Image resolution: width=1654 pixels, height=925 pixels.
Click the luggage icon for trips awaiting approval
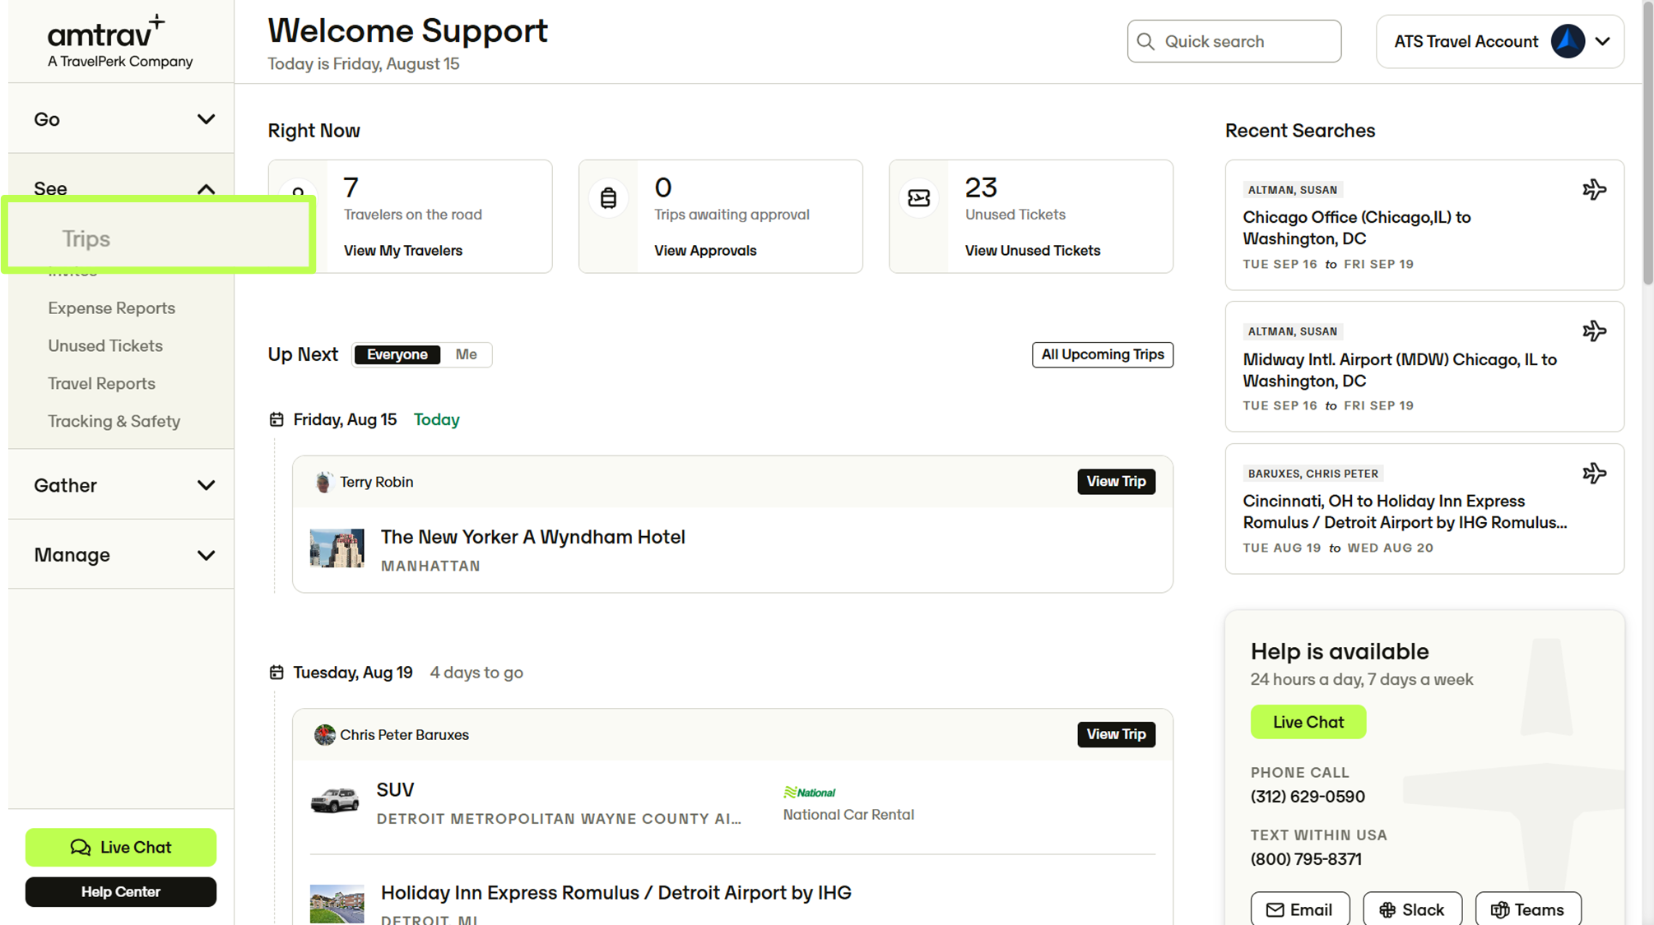(x=608, y=198)
